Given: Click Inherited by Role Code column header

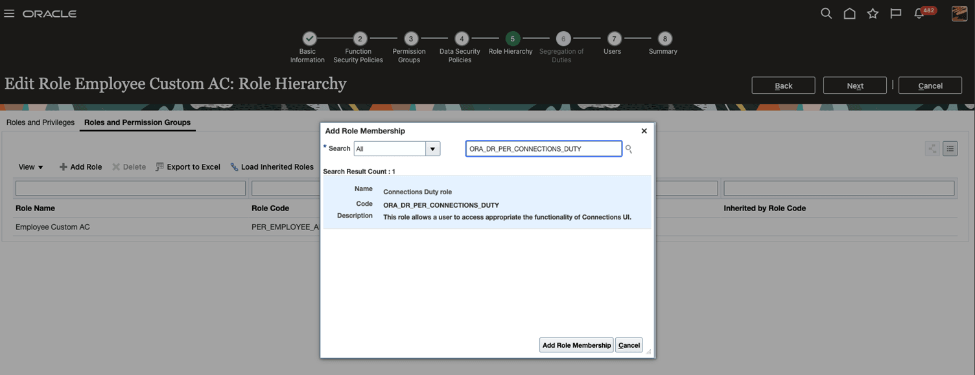Looking at the screenshot, I should pos(764,208).
